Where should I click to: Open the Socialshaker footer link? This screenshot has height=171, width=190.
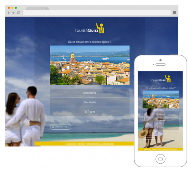[x=71, y=144]
